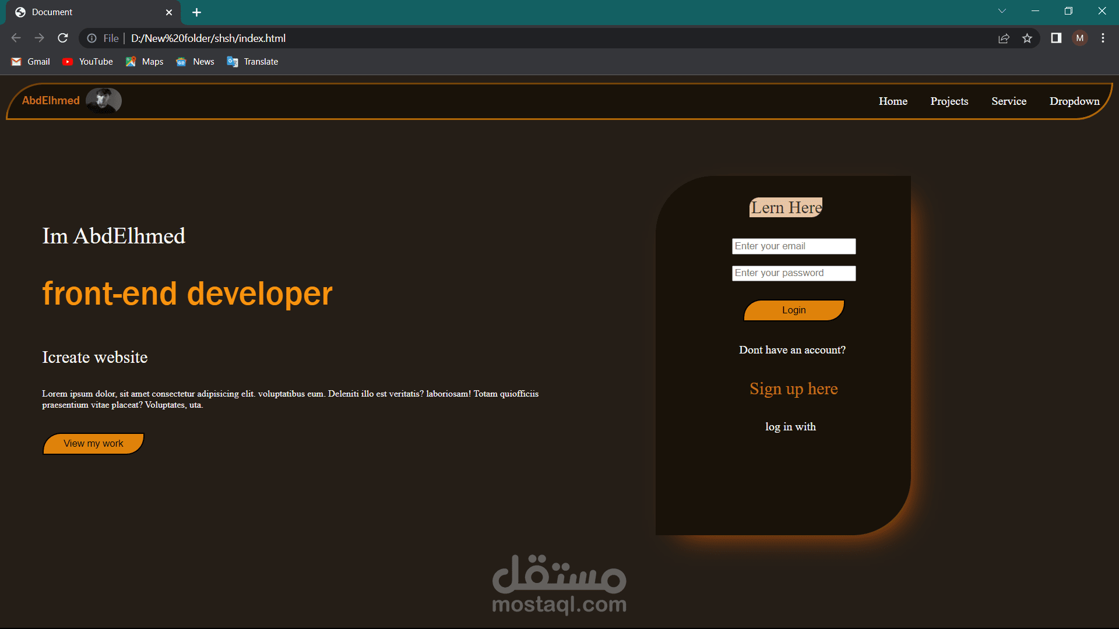Click the bookmark star icon
1119x629 pixels.
pyautogui.click(x=1027, y=38)
